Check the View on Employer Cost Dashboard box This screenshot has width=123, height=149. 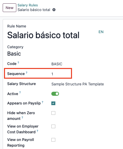click(53, 126)
